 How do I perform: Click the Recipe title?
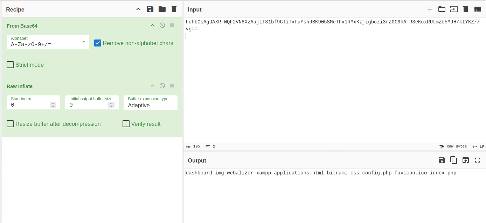click(x=15, y=9)
